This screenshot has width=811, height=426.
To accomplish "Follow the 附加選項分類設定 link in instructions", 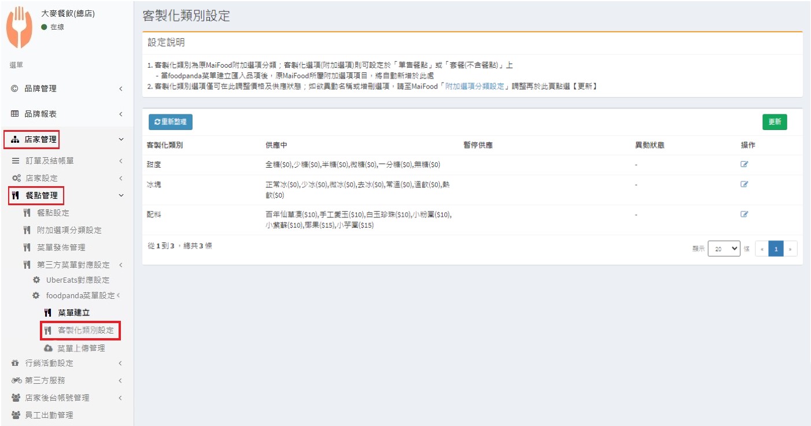I will pyautogui.click(x=476, y=86).
